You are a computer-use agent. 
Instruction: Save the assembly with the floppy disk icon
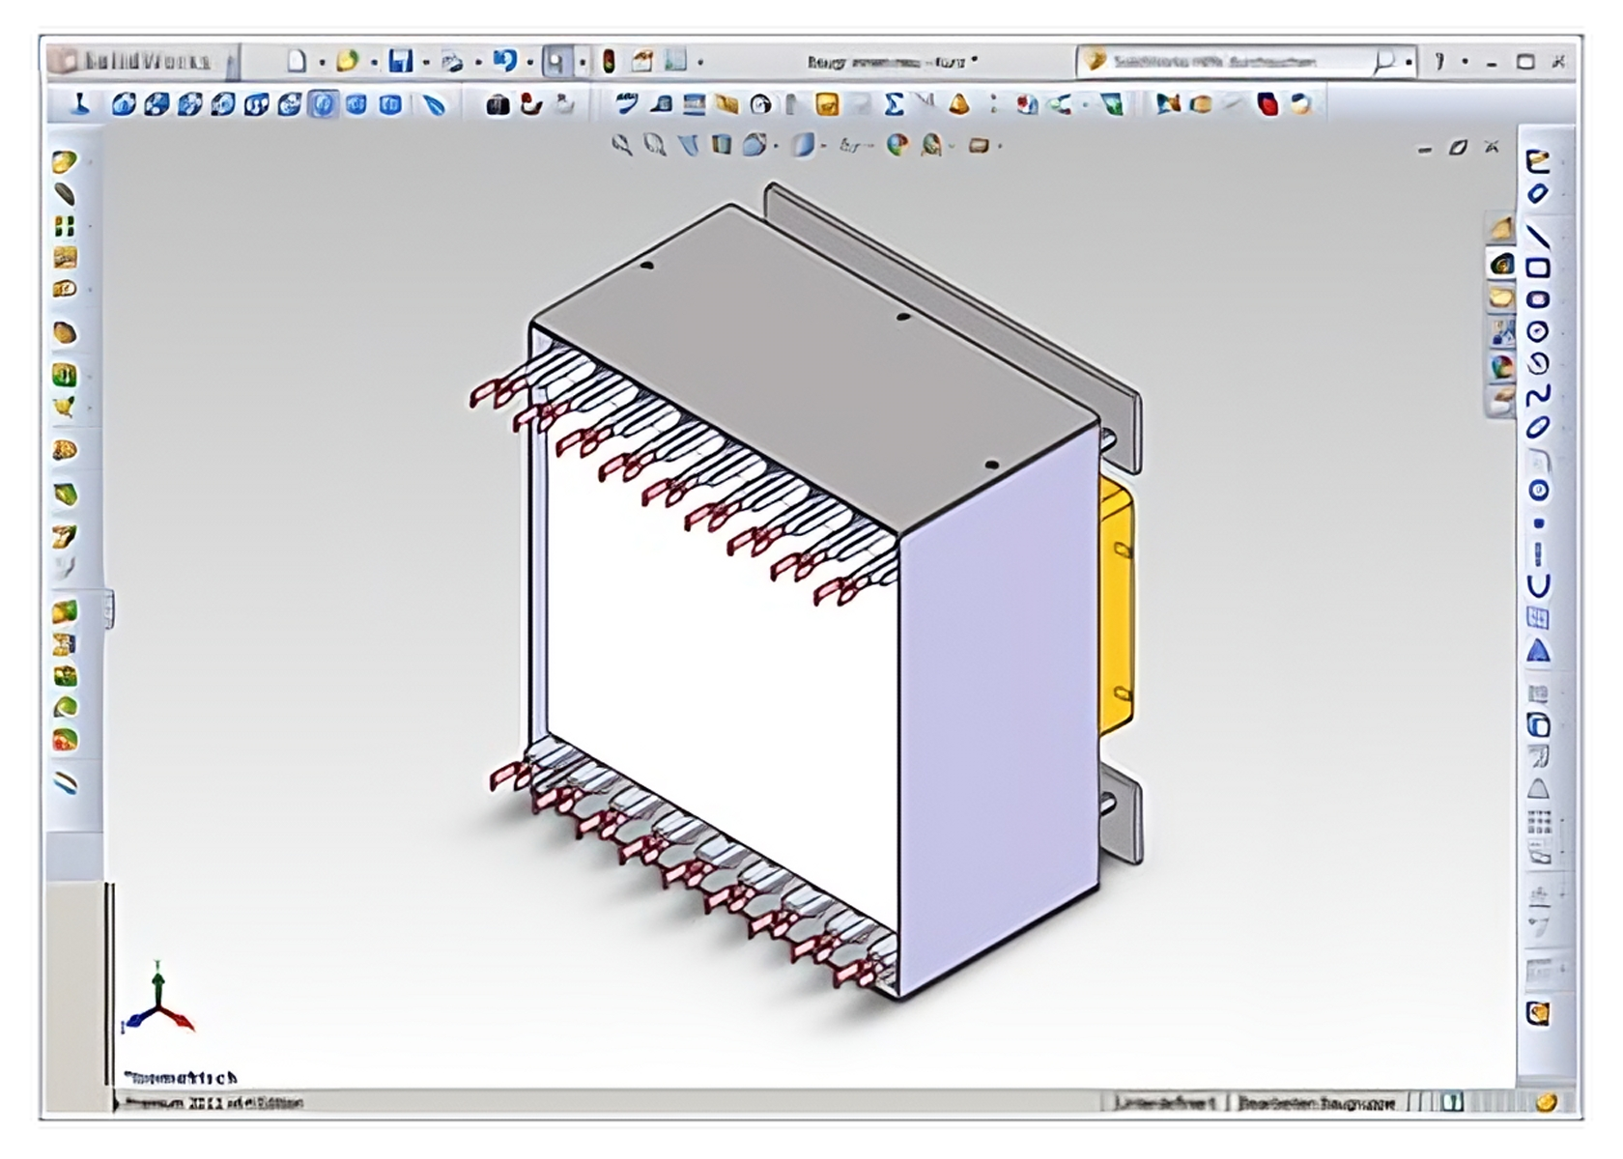point(400,62)
